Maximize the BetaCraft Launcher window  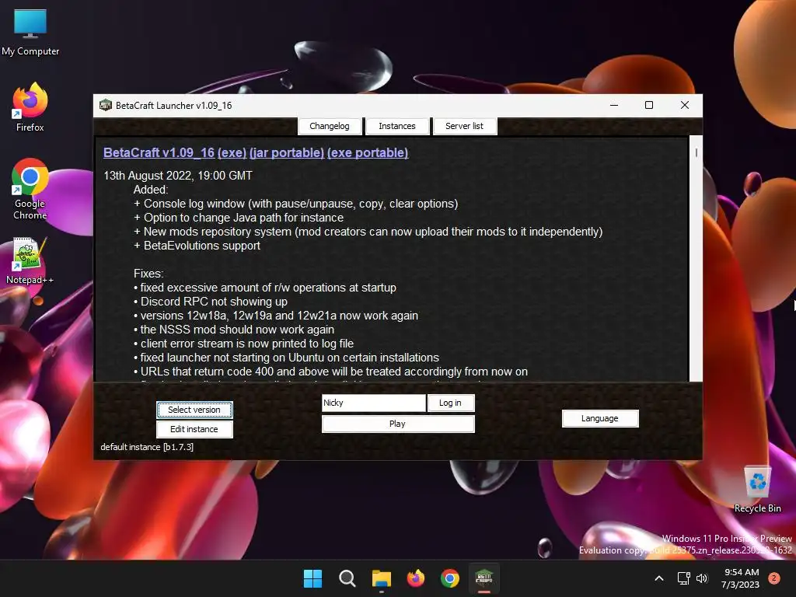pos(649,105)
